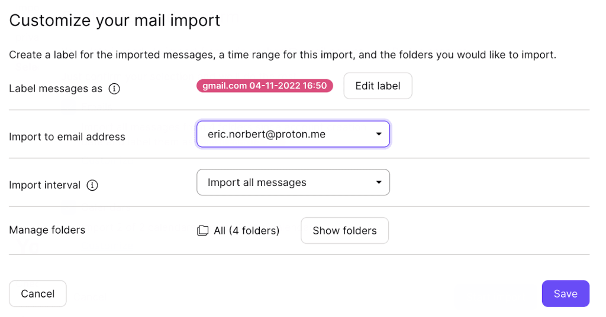Screen dimensions: 606x317
Task: Click the Customize your mail import heading
Action: [x=115, y=21]
